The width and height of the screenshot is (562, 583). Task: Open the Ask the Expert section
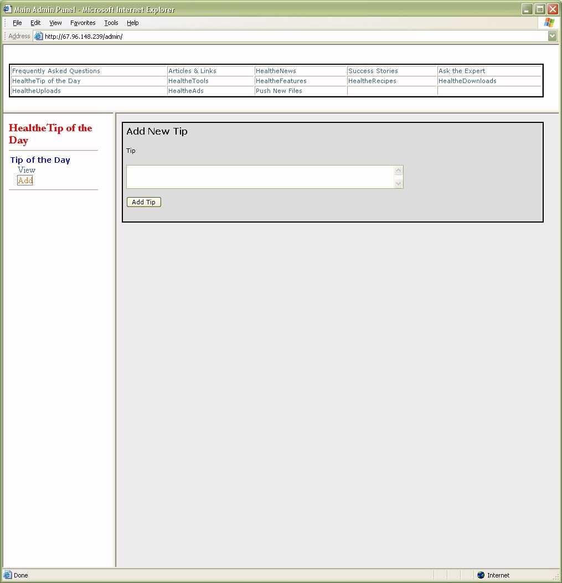coord(462,71)
